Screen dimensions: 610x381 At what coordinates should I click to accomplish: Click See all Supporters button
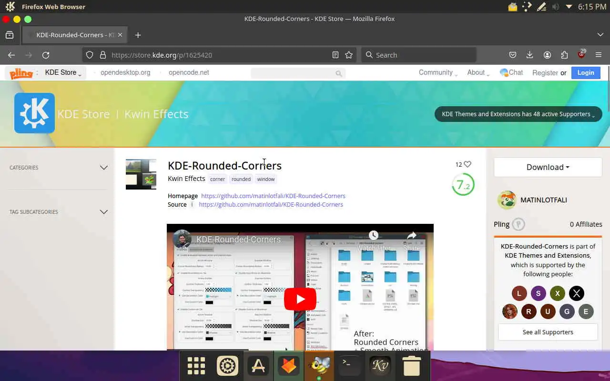548,332
